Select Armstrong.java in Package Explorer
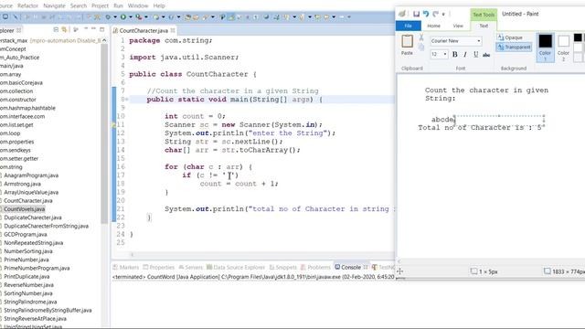The image size is (585, 329). point(22,184)
